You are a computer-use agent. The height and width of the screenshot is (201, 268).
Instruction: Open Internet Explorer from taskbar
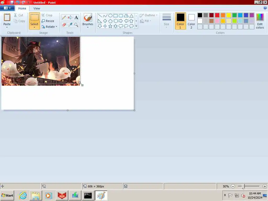[23, 195]
